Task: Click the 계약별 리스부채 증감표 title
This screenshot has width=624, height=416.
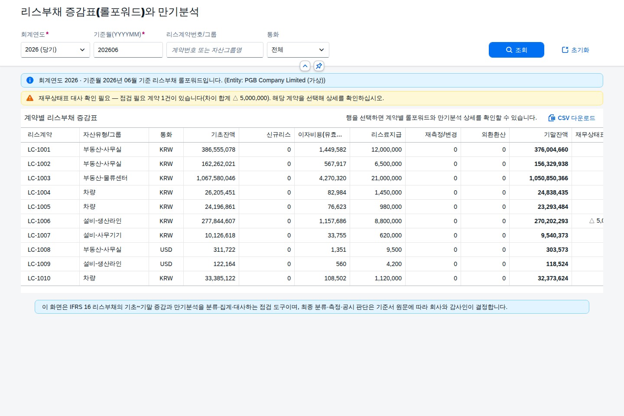Action: 61,118
